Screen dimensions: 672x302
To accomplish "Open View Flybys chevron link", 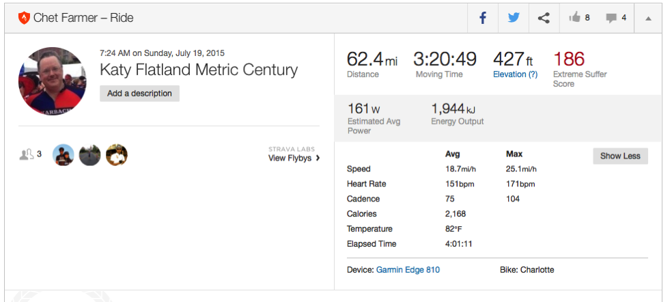I will pyautogui.click(x=294, y=158).
